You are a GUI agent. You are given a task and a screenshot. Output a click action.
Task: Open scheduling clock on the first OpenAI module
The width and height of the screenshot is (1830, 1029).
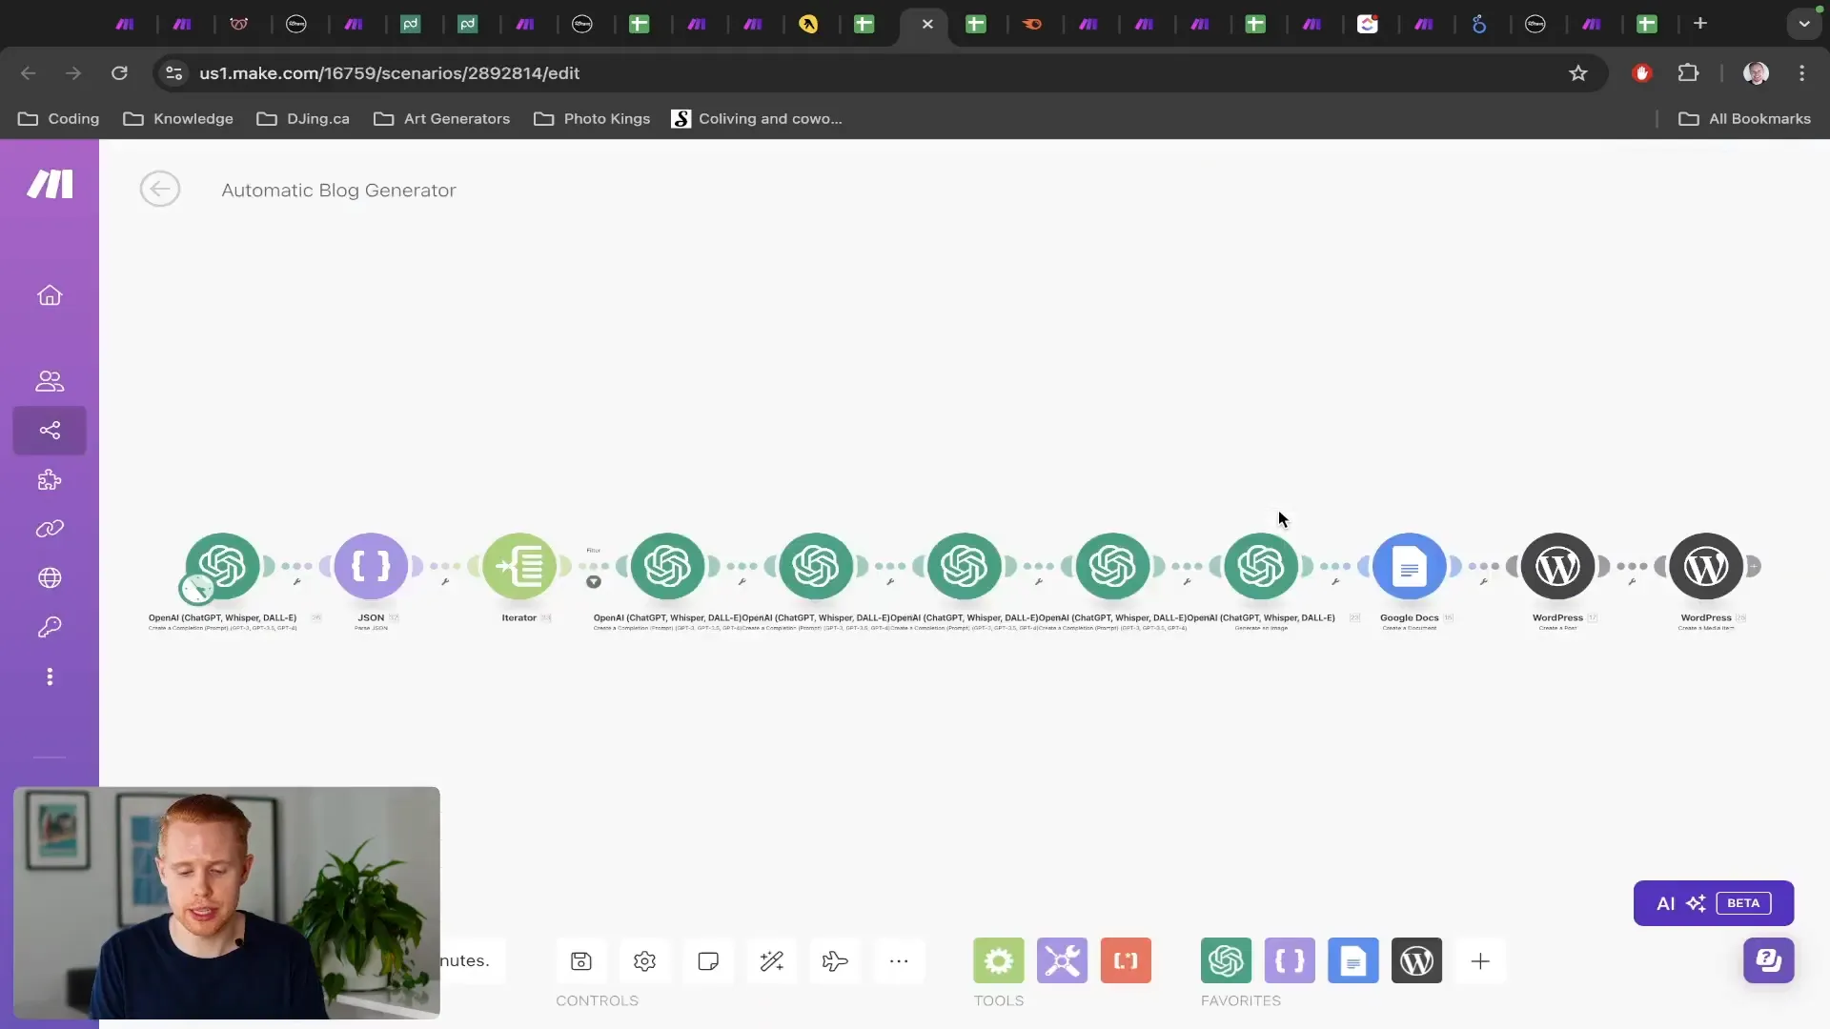click(197, 589)
